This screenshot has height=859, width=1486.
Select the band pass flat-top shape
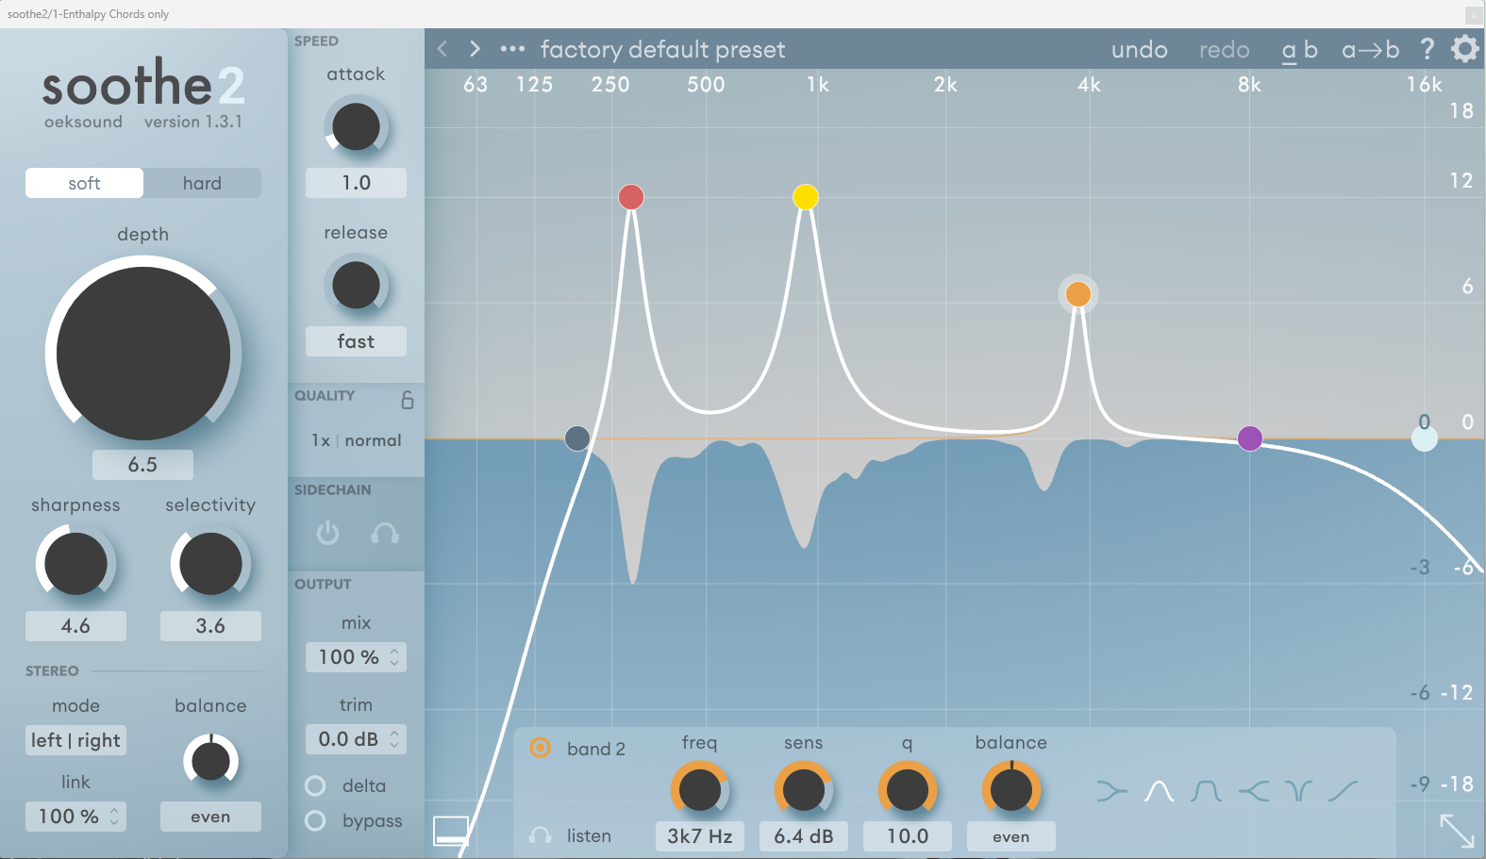pos(1206,790)
